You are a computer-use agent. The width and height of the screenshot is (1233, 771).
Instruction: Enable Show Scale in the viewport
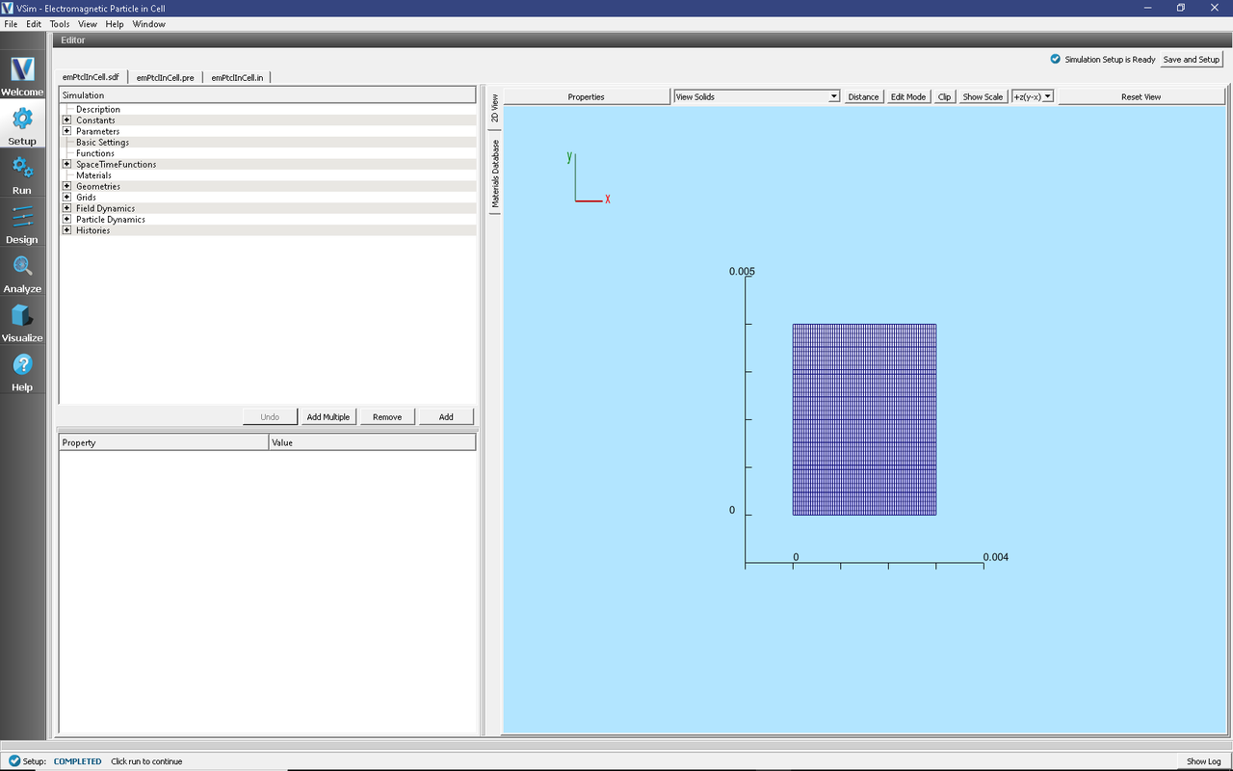[982, 95]
